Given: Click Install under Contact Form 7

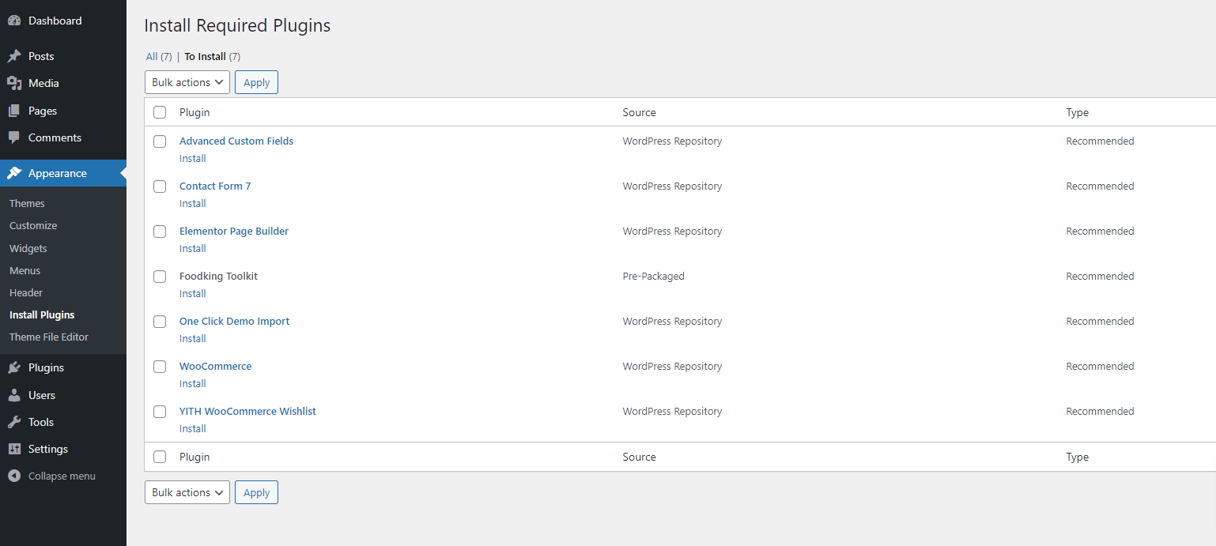Looking at the screenshot, I should (x=192, y=203).
